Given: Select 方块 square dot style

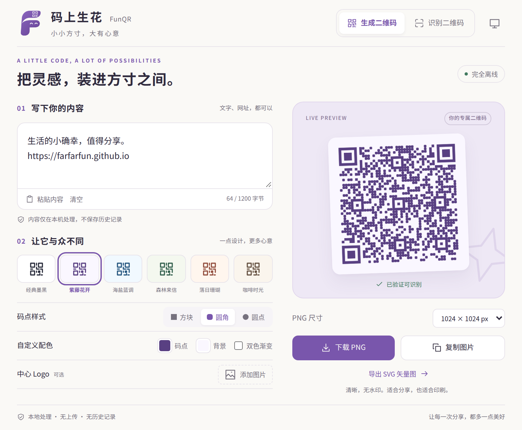Looking at the screenshot, I should pyautogui.click(x=182, y=317).
